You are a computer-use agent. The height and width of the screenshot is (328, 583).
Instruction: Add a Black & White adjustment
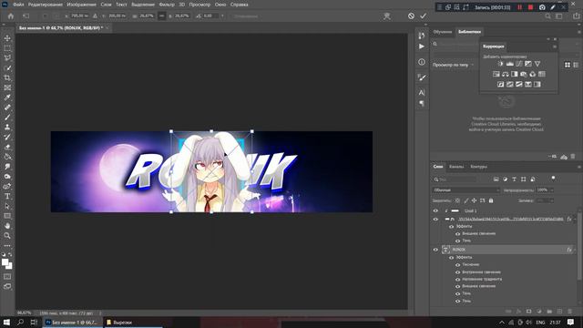(514, 75)
